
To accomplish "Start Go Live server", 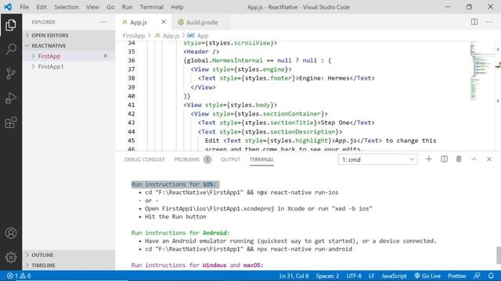I will 427,276.
